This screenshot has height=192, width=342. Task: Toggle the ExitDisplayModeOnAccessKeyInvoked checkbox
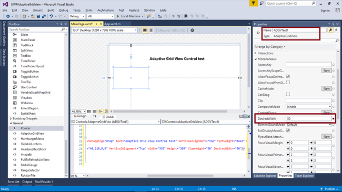pos(288,130)
